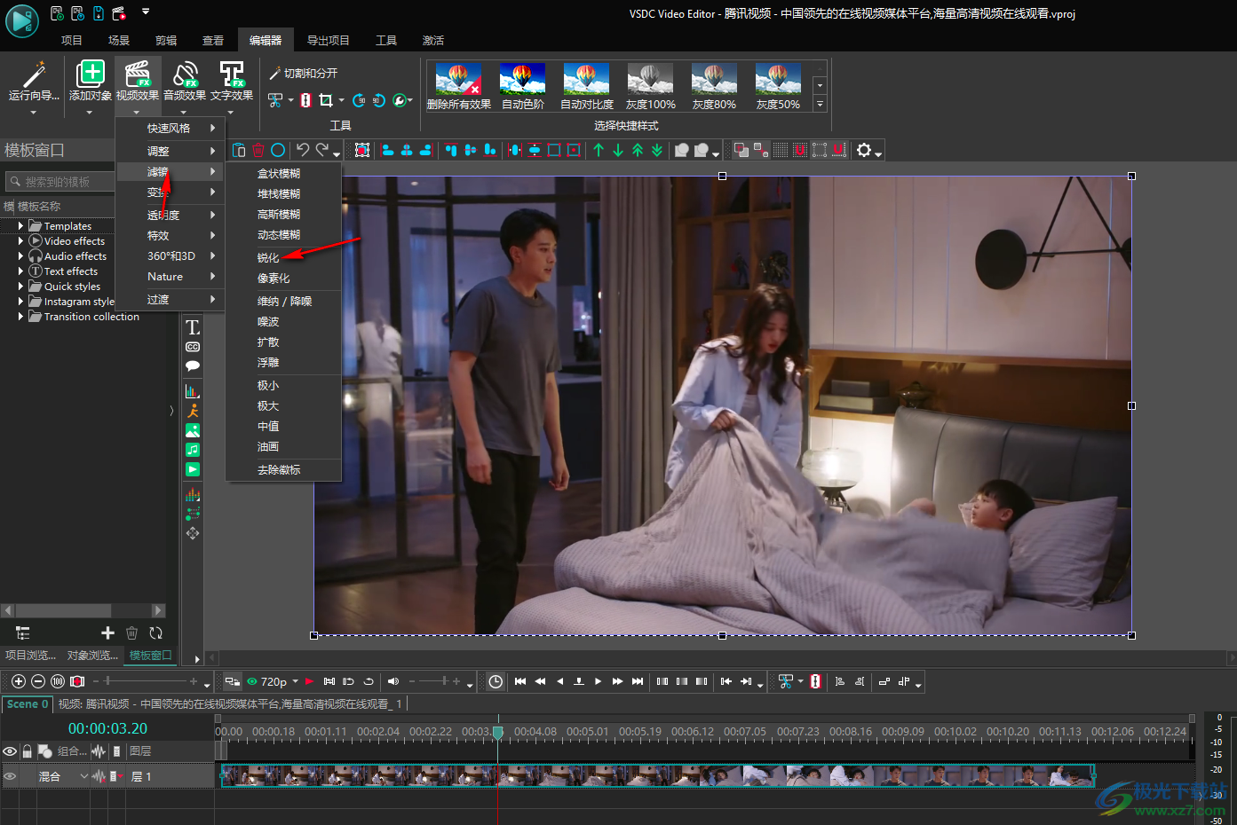Toggle the lock icon in the 图层 header row
This screenshot has width=1237, height=825.
coord(28,751)
